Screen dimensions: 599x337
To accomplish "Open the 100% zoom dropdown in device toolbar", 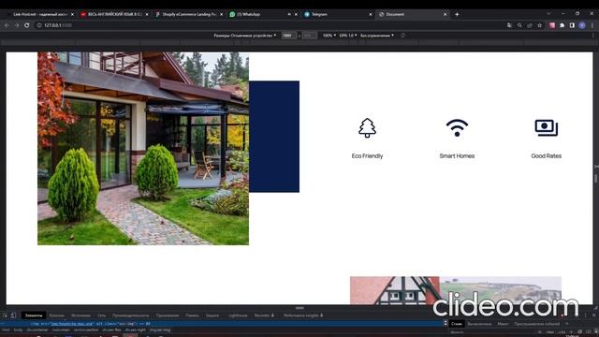I will coord(329,36).
